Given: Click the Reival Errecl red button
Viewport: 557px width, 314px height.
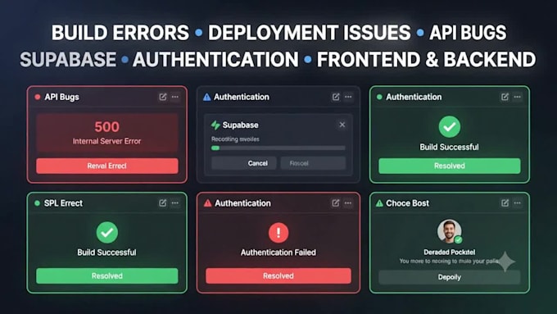Looking at the screenshot, I should (x=107, y=166).
